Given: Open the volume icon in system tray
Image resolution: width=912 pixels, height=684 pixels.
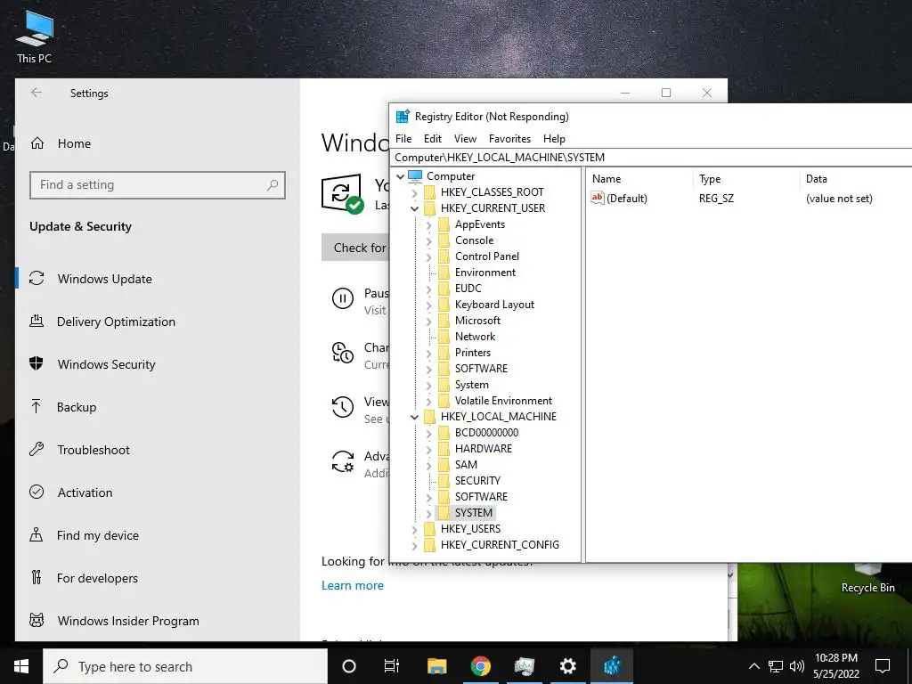Looking at the screenshot, I should (797, 666).
